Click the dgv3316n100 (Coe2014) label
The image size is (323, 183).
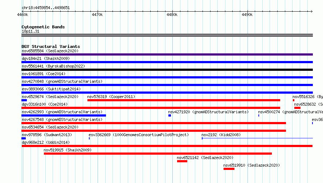(45, 104)
